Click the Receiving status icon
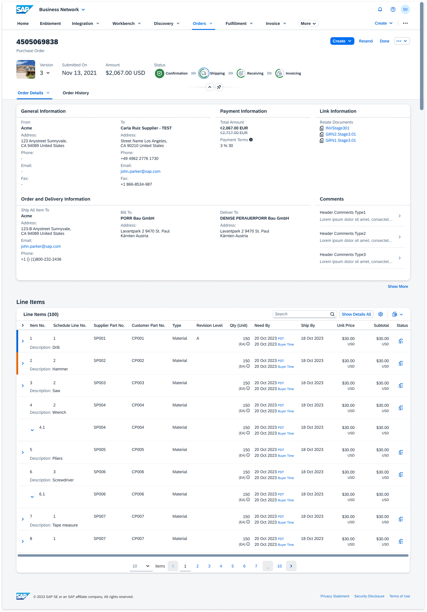Viewport: 427px width, 612px height. [x=241, y=73]
